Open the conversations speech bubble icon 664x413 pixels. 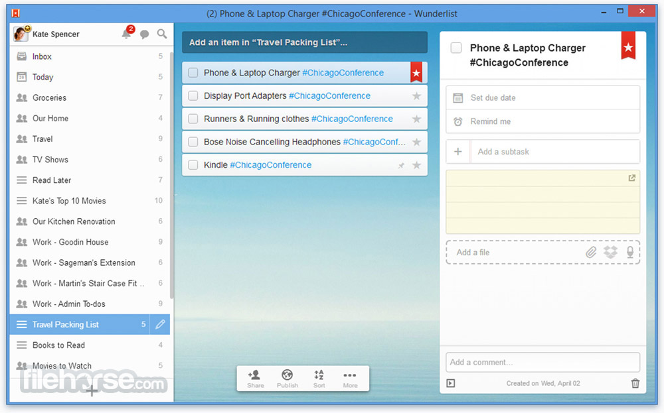click(x=144, y=34)
